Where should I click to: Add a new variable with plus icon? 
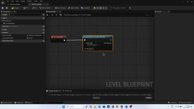point(44,33)
